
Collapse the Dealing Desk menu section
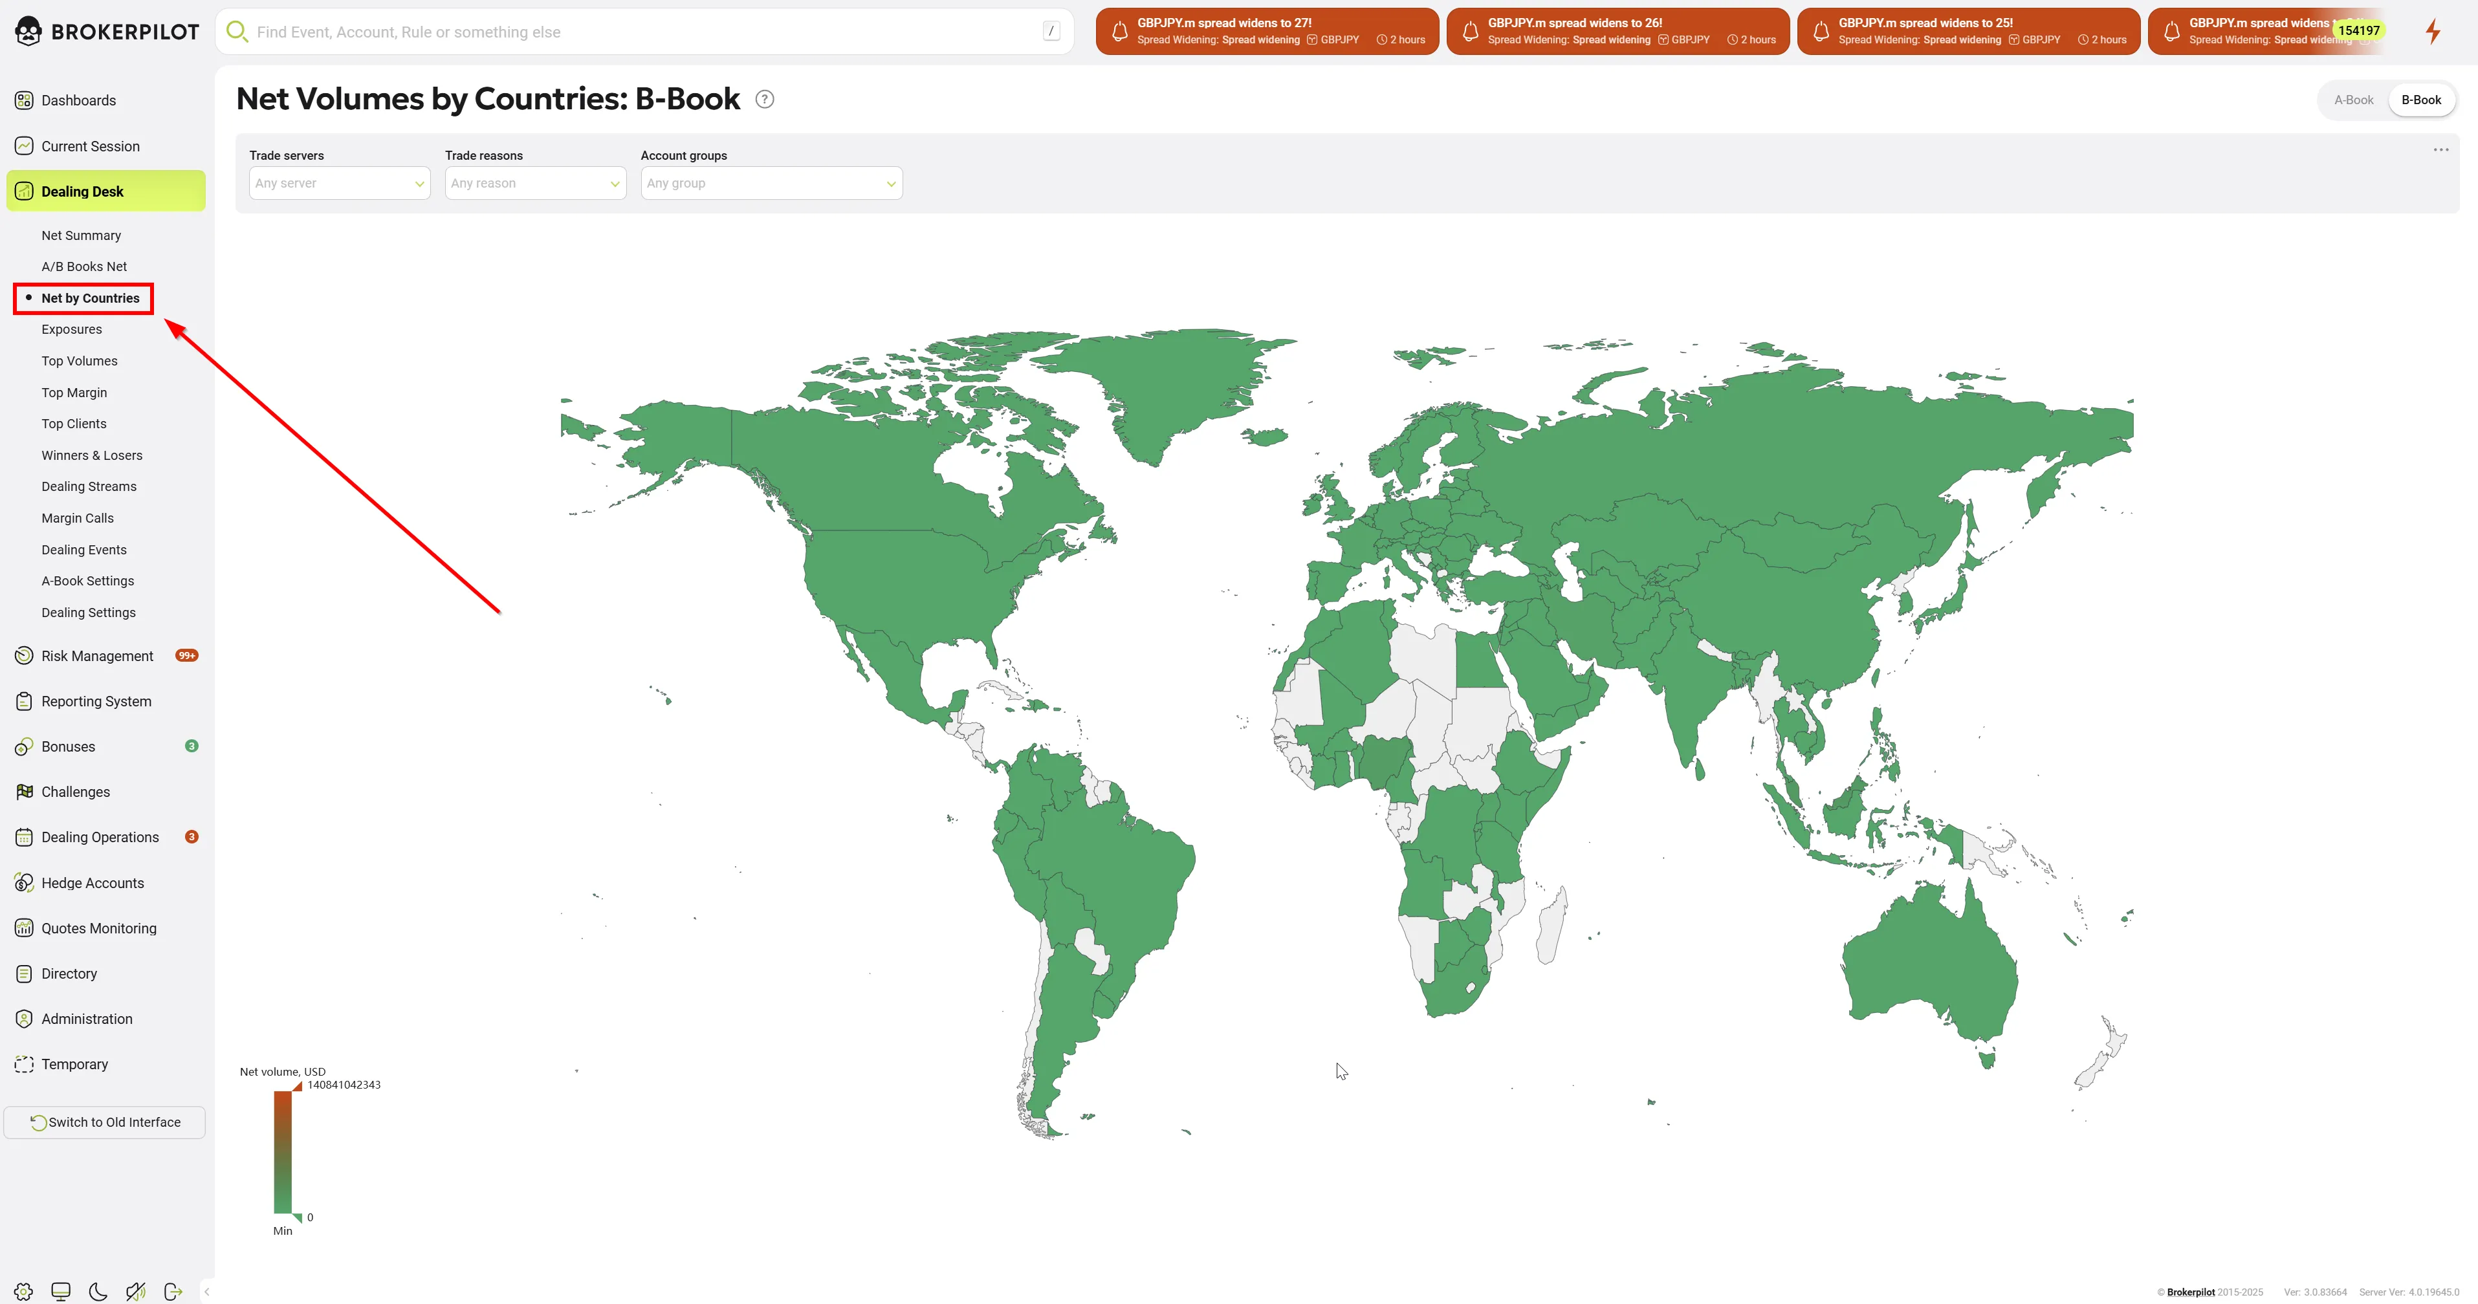coord(106,191)
